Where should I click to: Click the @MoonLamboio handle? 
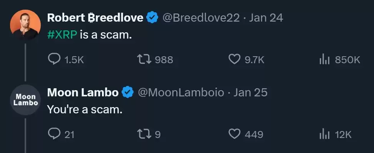coord(181,92)
